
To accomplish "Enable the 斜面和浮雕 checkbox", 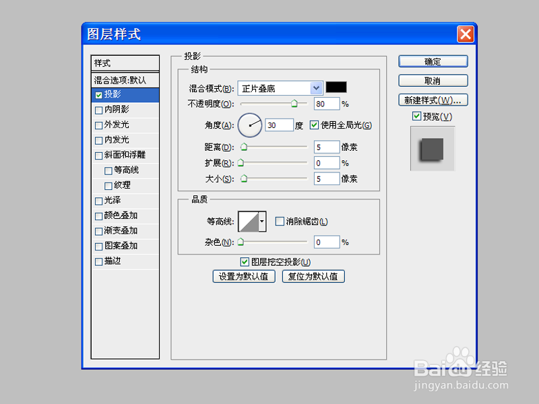I will pyautogui.click(x=98, y=156).
